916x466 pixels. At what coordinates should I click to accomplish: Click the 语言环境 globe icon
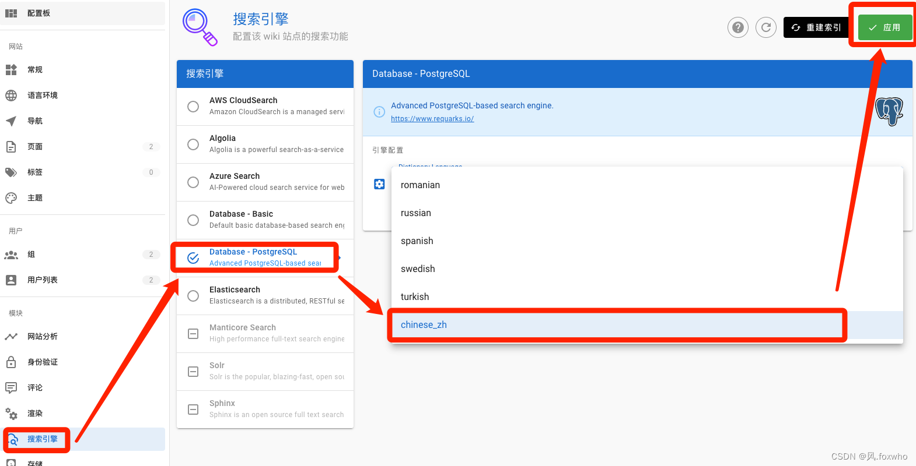tap(11, 95)
